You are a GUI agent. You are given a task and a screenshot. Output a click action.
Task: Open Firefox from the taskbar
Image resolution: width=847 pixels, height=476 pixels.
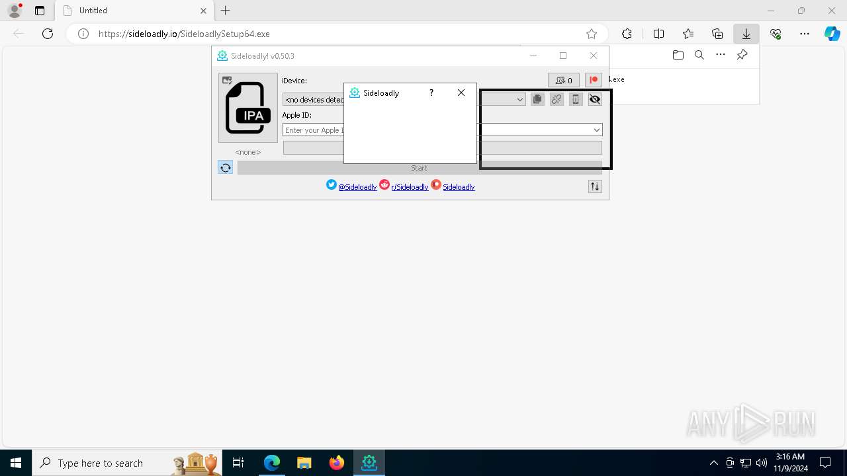point(337,463)
